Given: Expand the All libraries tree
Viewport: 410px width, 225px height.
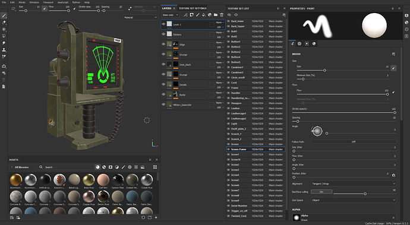Looking at the screenshot, I should (x=12, y=167).
